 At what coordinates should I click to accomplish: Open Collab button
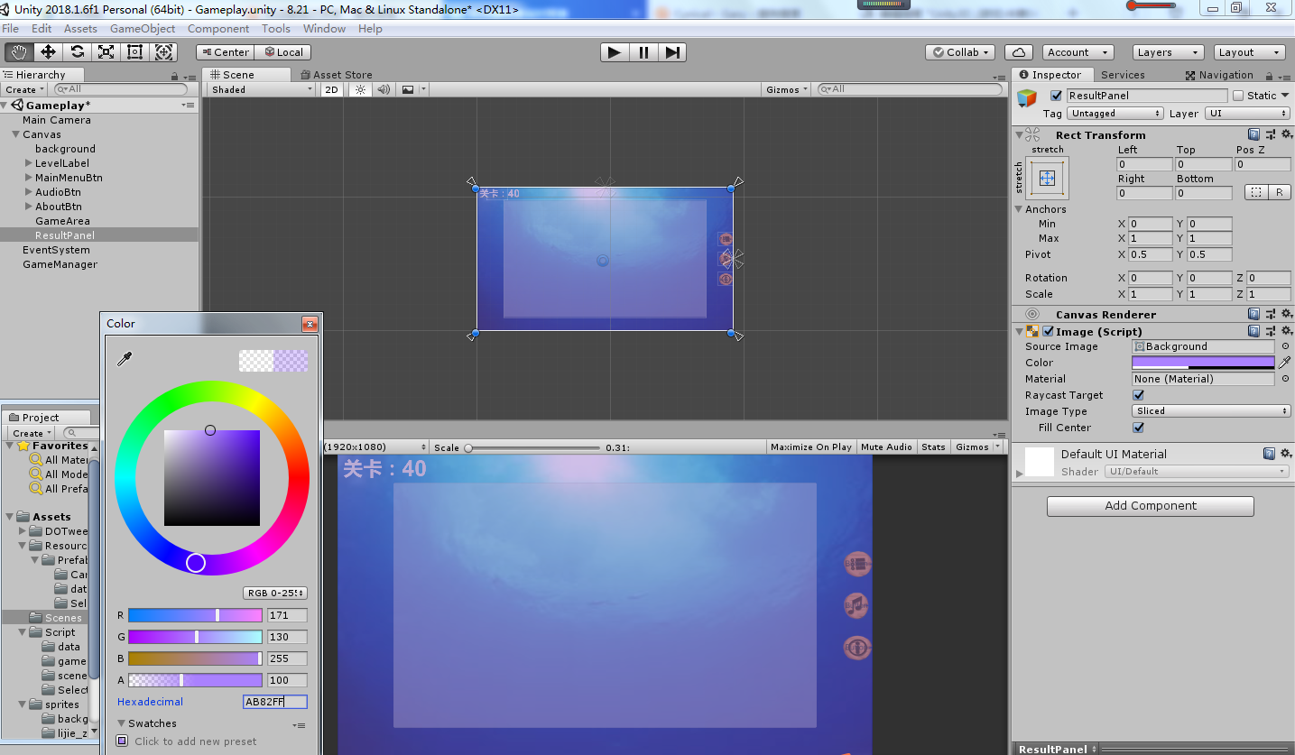[961, 52]
